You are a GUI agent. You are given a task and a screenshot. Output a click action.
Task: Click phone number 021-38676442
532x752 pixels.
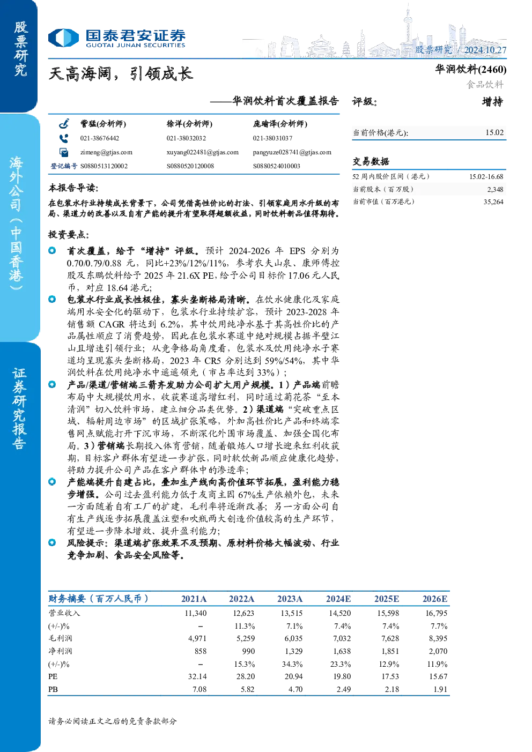pyautogui.click(x=100, y=138)
